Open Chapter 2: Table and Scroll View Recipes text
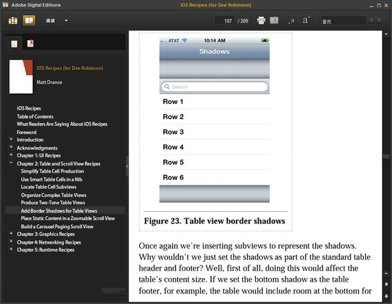Screen dimensions: 392x304 (x=59, y=163)
